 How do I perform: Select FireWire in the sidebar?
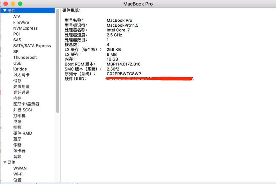click(x=21, y=22)
